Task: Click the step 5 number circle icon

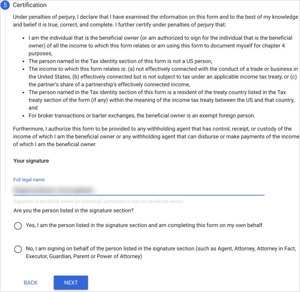Action: tap(5, 5)
